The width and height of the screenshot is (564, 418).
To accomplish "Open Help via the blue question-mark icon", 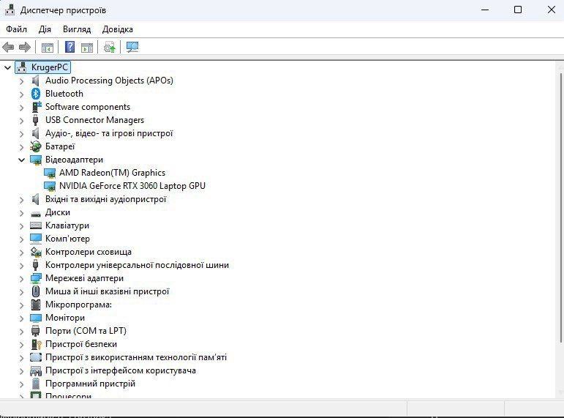I will pyautogui.click(x=69, y=47).
